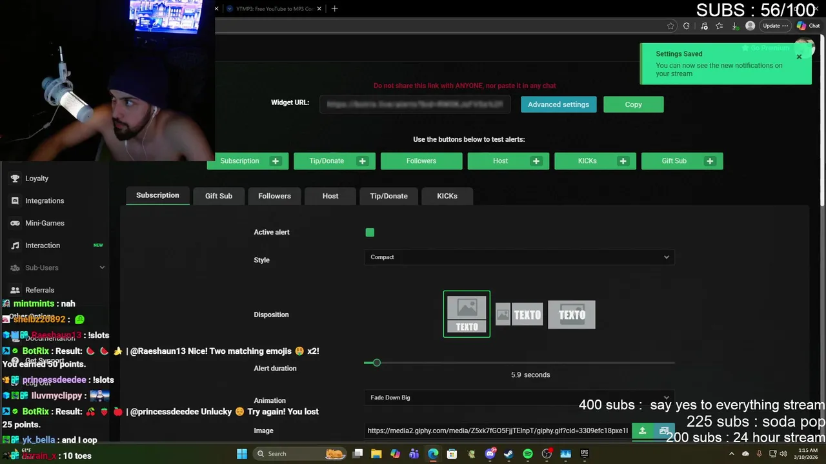Switch to the Subscription tab
This screenshot has height=464, width=826.
(x=157, y=195)
